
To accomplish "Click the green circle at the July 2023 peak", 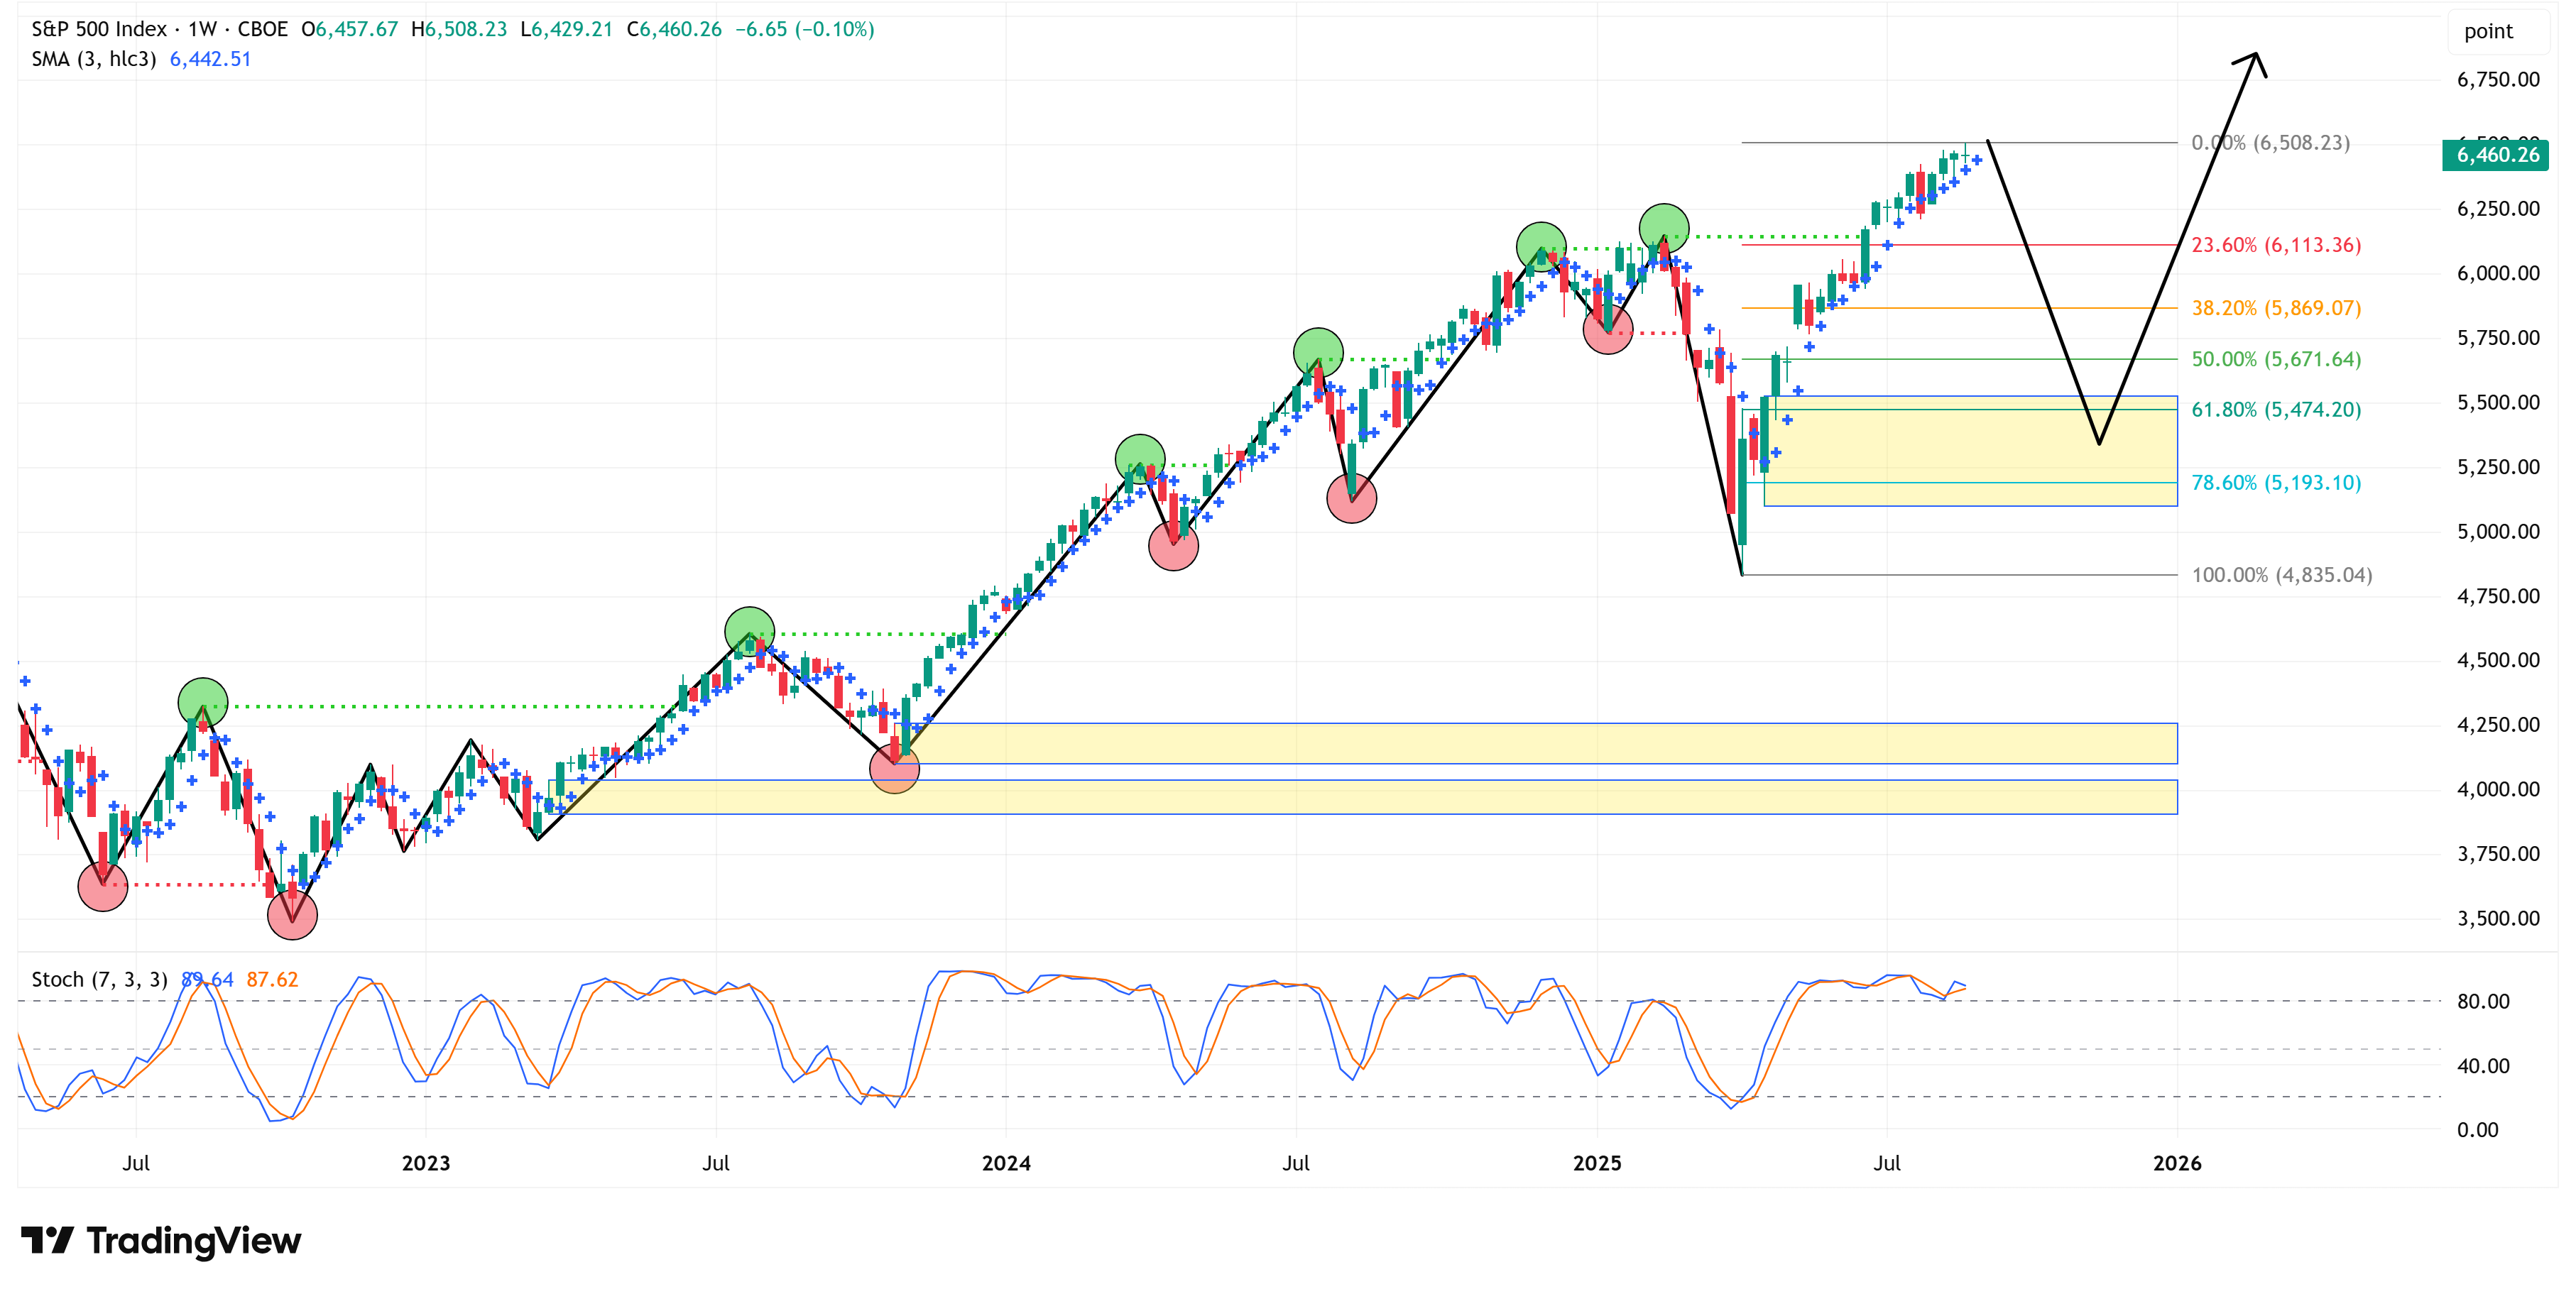I will click(x=749, y=632).
